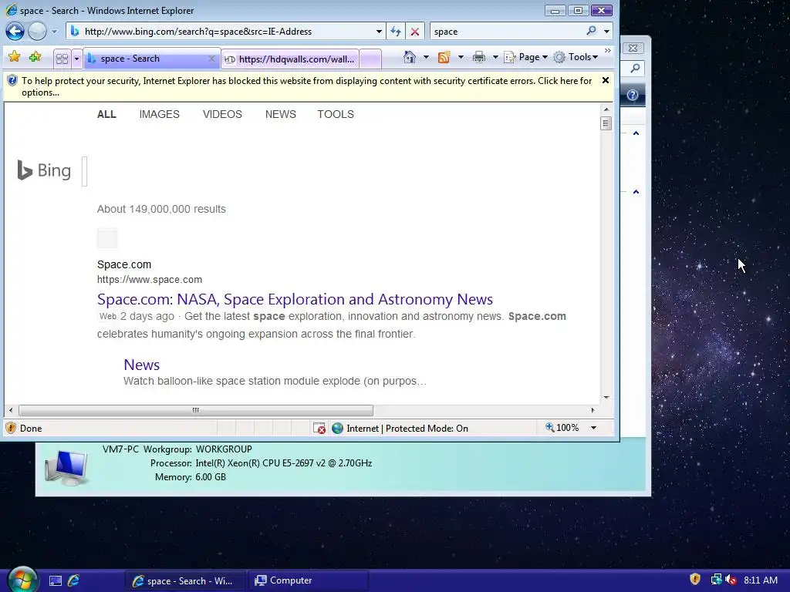Click the Bing logo
Viewport: 790px width, 592px height.
(x=44, y=170)
